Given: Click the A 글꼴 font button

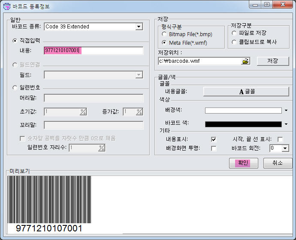Looking at the screenshot, I should [x=246, y=92].
